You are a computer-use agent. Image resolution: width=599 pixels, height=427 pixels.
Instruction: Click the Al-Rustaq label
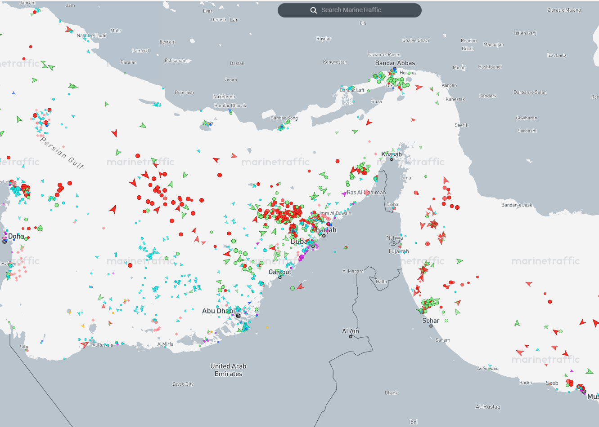point(488,407)
